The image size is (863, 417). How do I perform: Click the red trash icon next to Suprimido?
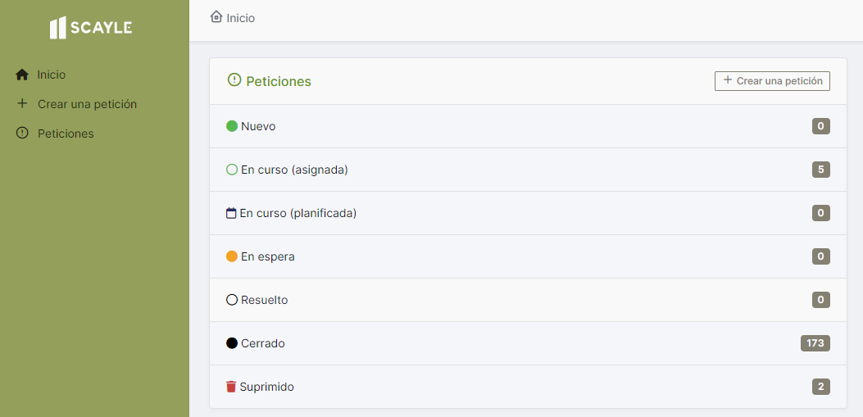(231, 387)
